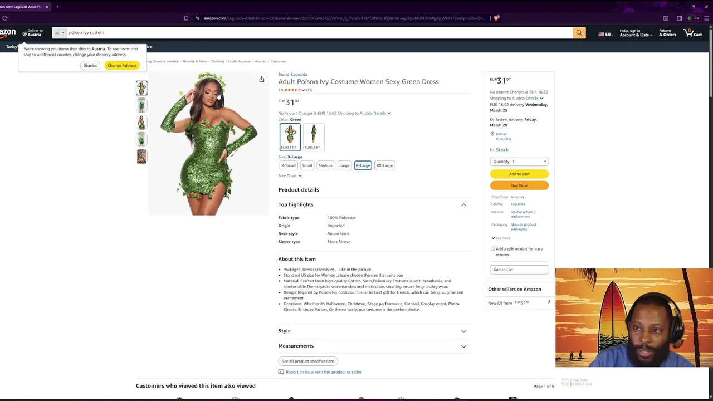Check Add a gift receipt checkbox

pos(492,249)
